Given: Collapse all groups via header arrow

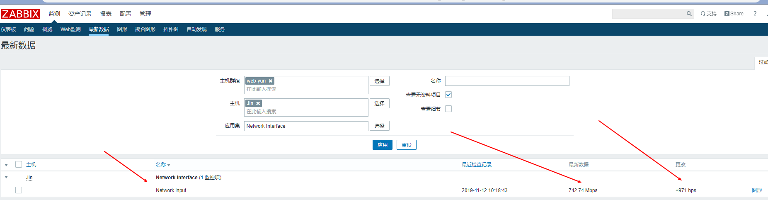Looking at the screenshot, I should click(x=6, y=165).
